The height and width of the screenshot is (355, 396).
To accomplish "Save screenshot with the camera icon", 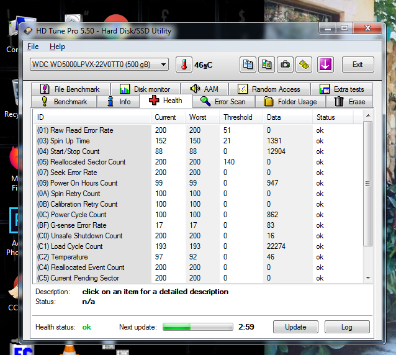I will coord(285,65).
